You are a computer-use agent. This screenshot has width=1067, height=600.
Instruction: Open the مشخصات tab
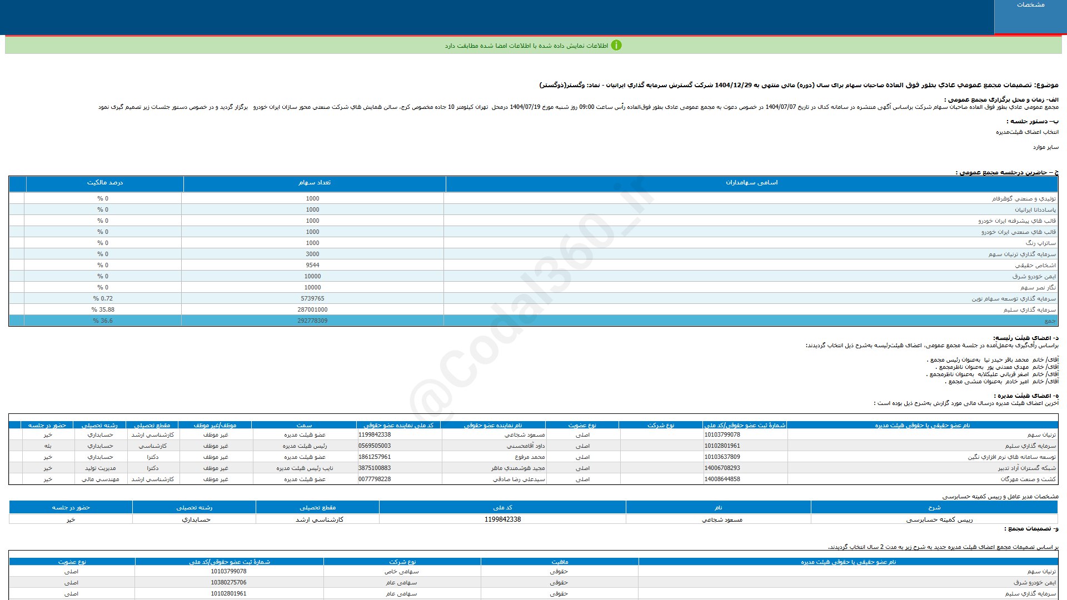pos(1030,5)
